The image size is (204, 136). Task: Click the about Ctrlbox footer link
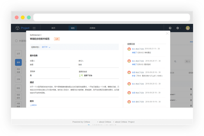(105, 122)
